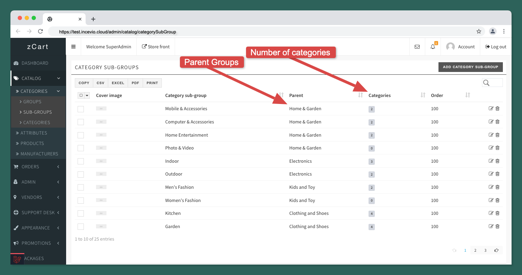Check the Computer & Accessories row checkbox

click(81, 122)
